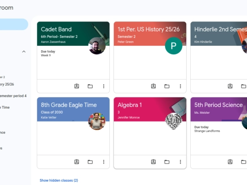Screen dimensions: 247x185
Task: Click 'Class of 2030' section text
Action: pos(52,112)
